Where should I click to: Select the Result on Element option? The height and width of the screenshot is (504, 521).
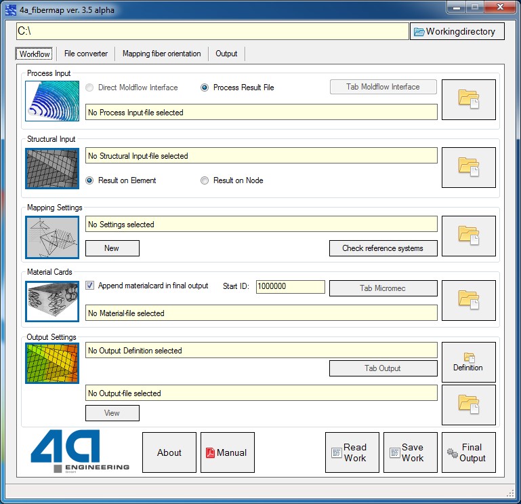pos(90,180)
